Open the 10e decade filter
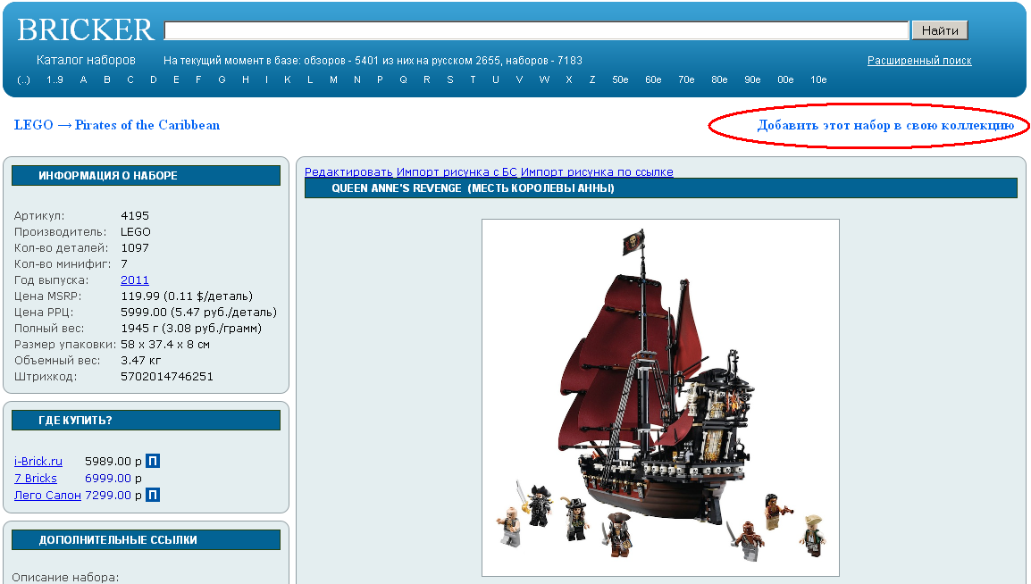This screenshot has height=584, width=1031. coord(818,79)
